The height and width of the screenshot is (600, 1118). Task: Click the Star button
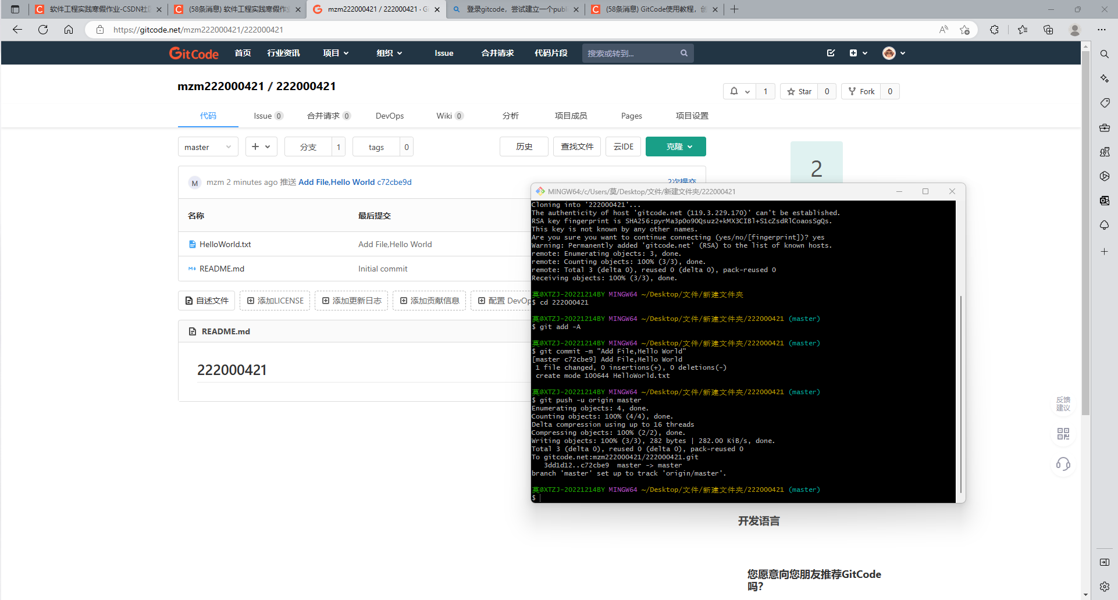point(799,91)
